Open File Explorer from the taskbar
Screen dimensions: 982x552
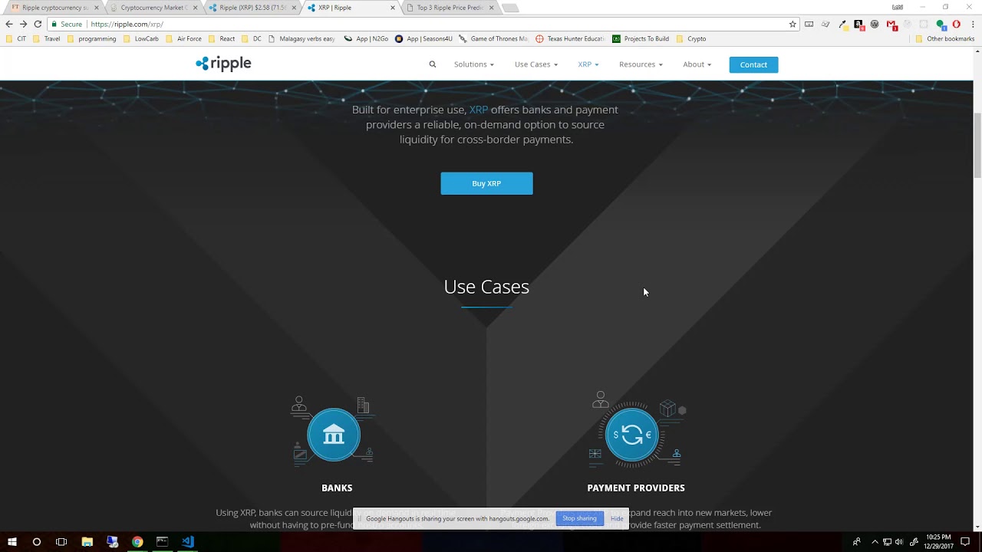[x=87, y=542]
